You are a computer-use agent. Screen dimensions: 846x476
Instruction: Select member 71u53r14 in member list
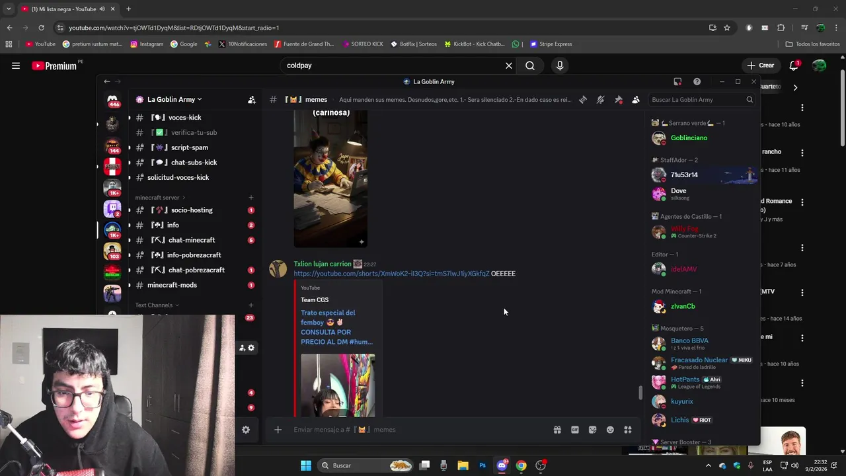[x=703, y=175]
